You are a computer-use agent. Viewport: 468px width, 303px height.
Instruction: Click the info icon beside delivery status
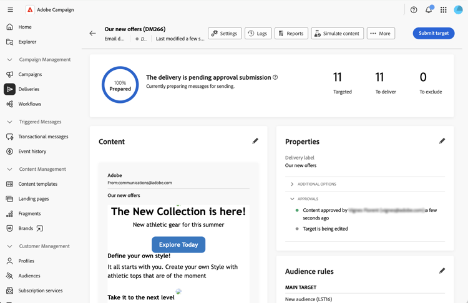pos(275,77)
